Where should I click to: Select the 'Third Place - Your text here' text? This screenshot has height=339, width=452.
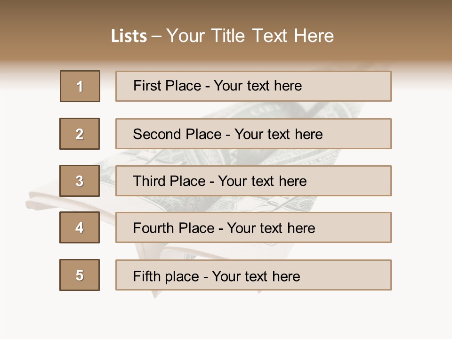220,181
